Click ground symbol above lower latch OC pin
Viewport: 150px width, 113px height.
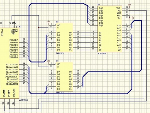click(x=48, y=61)
